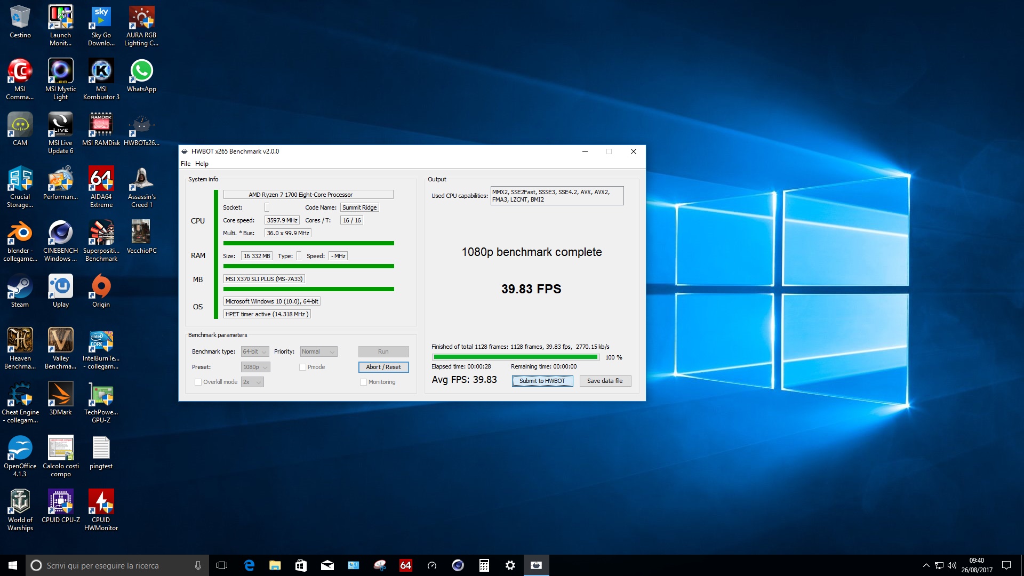The height and width of the screenshot is (576, 1024).
Task: Start MSI Kombustor 3 shortcut
Action: tap(101, 79)
